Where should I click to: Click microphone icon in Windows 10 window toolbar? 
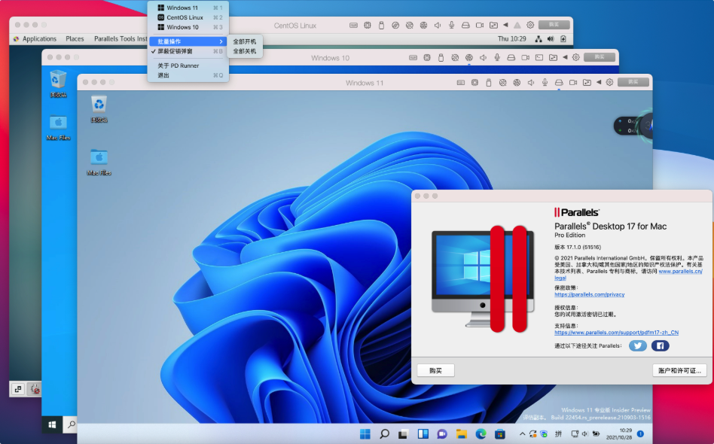point(497,57)
